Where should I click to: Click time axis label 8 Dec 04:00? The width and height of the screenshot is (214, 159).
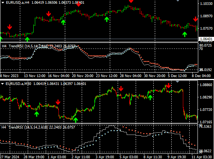(201, 76)
